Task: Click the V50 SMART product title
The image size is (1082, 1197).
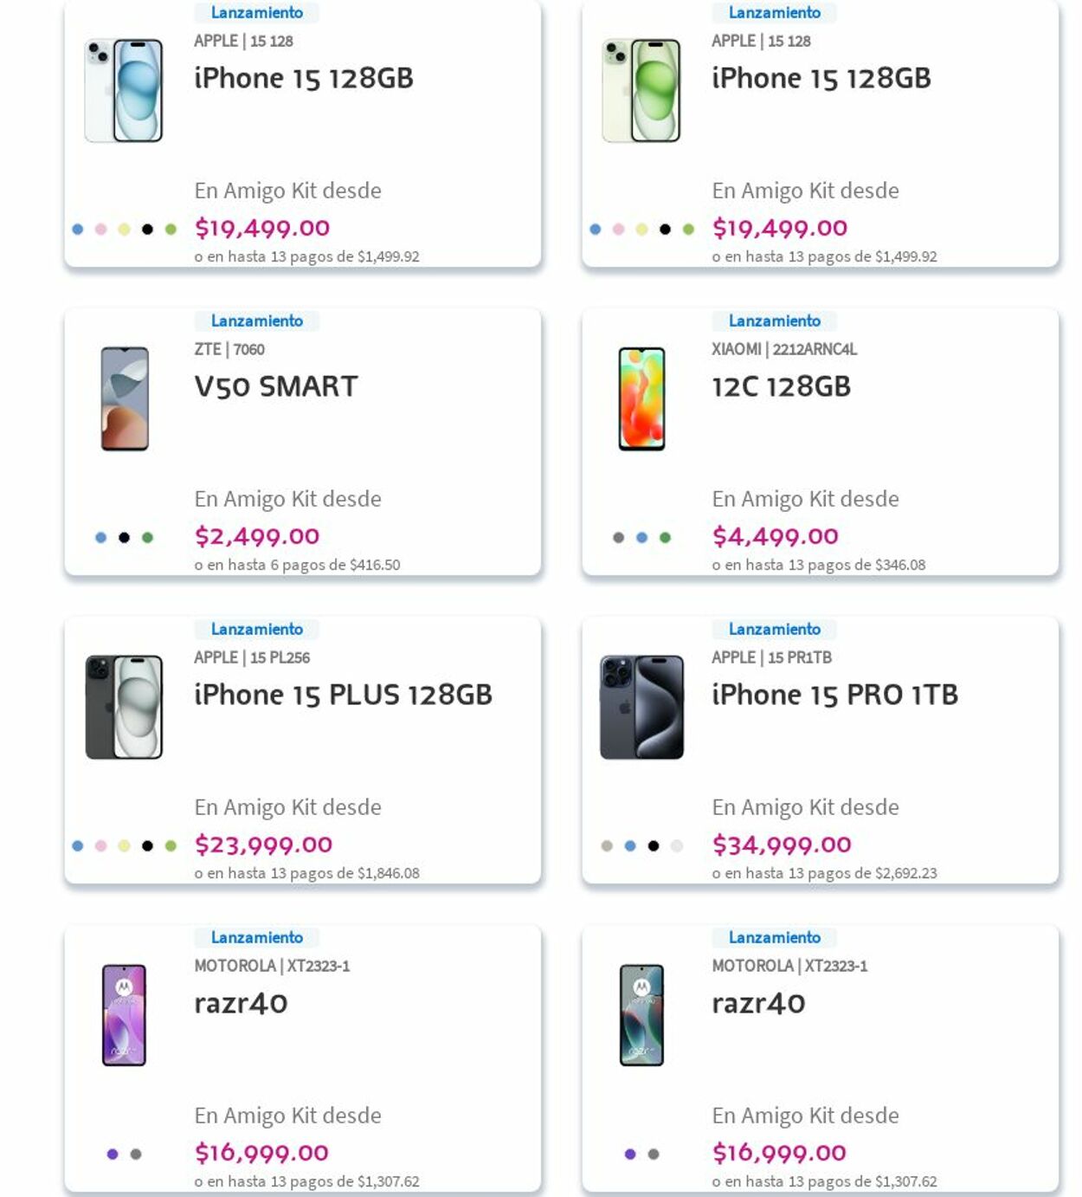Action: point(276,386)
